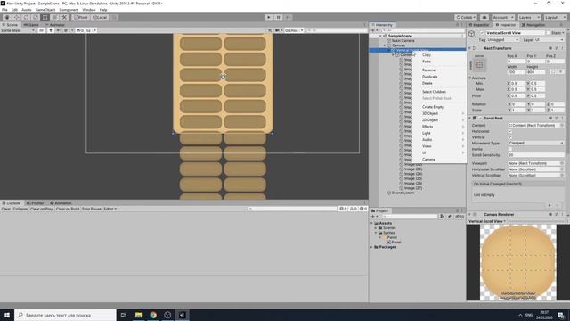
Task: Click Collapse button in Console
Action: (x=20, y=209)
